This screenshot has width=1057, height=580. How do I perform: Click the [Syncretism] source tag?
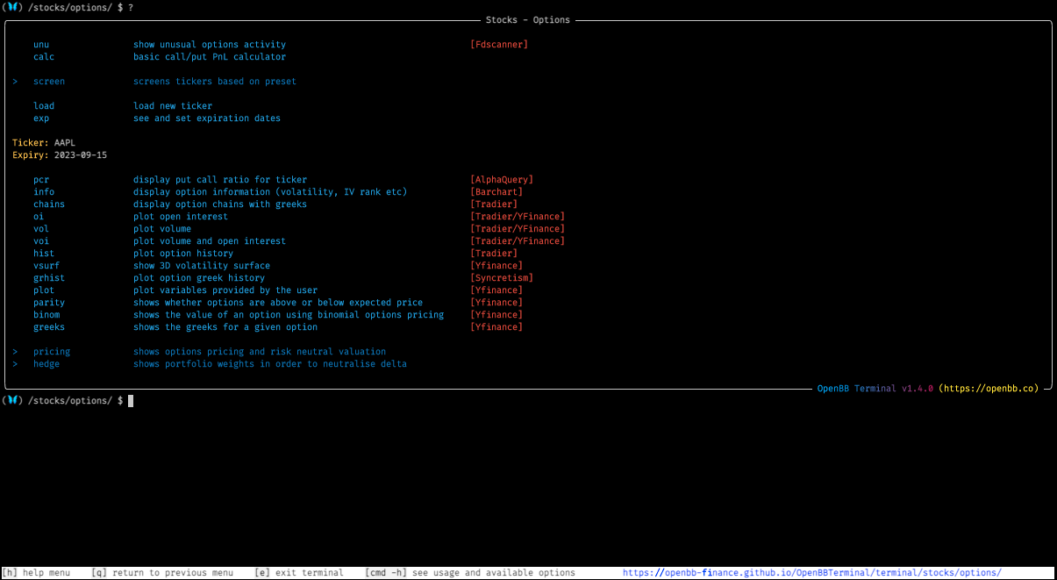tap(502, 278)
